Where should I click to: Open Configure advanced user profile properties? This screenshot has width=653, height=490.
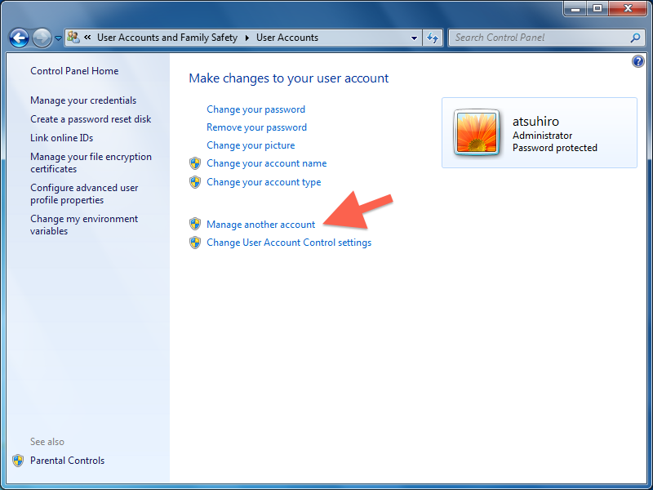point(84,194)
